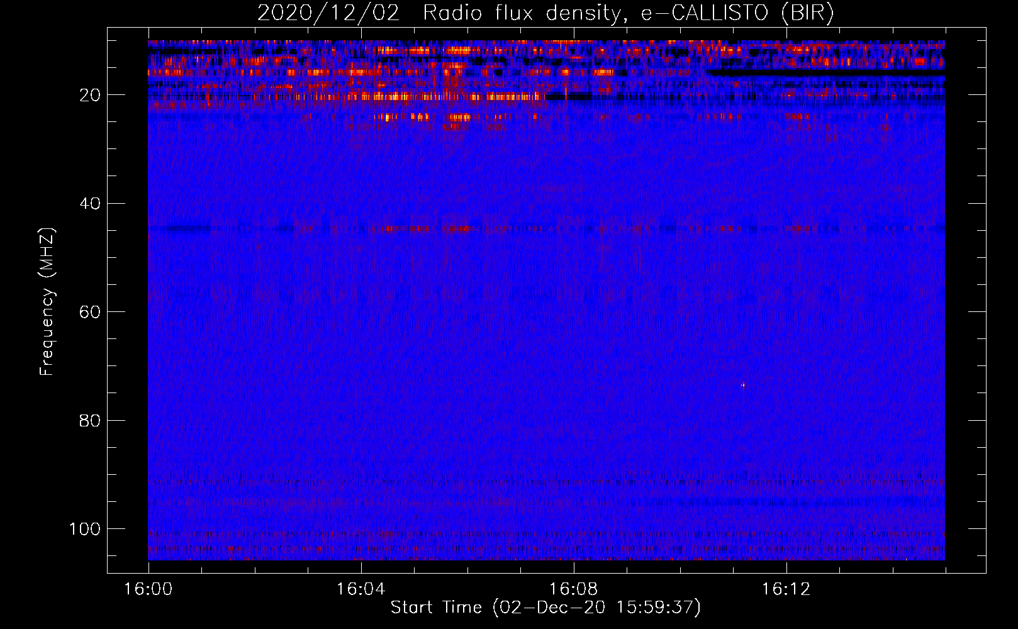
Task: Click the 100 MHz frequency tick label
Action: [85, 528]
